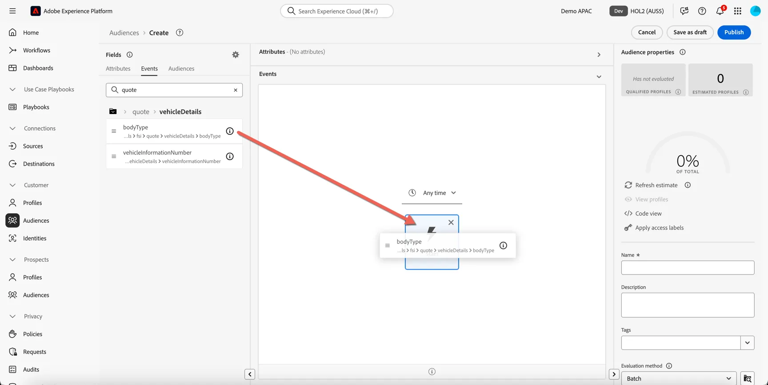Open the Tags dropdown arrow
Screen dimensions: 768x385
pos(748,343)
